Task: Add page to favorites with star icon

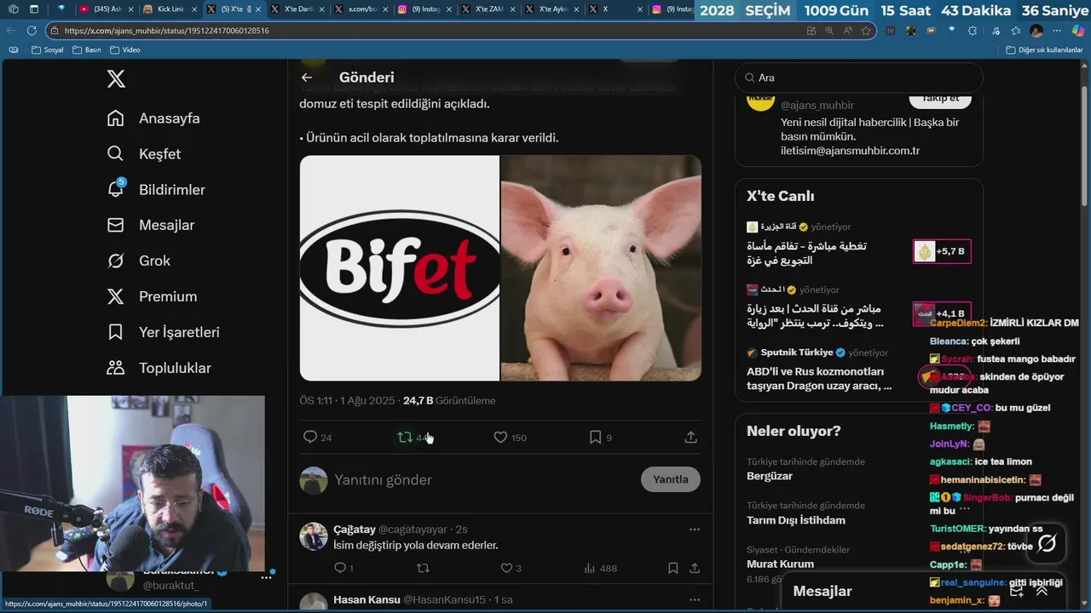Action: 866,31
